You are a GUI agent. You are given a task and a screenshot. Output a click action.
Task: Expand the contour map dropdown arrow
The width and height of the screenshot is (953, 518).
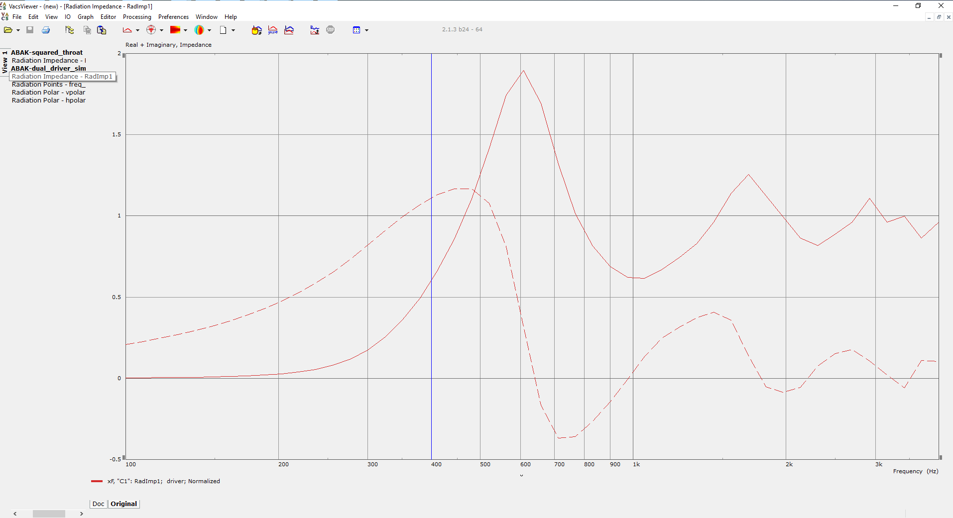tap(185, 30)
